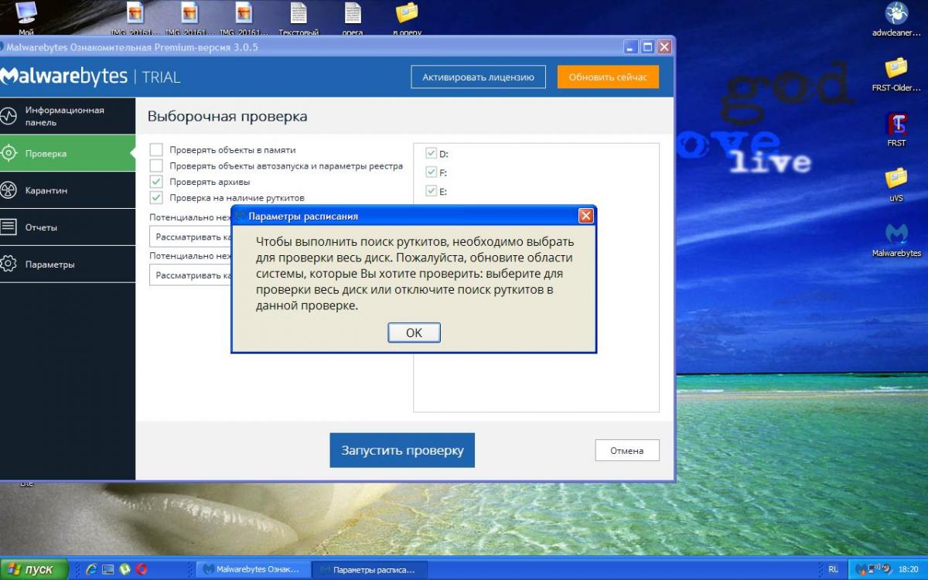Image resolution: width=928 pixels, height=580 pixels.
Task: Click the clock showing 18:20
Action: click(909, 569)
